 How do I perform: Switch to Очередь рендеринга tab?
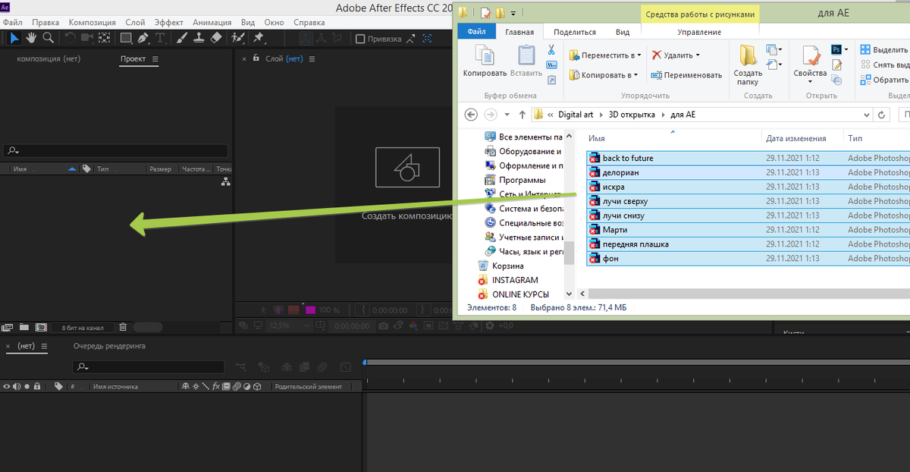(x=109, y=346)
